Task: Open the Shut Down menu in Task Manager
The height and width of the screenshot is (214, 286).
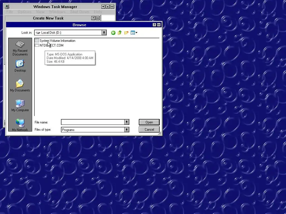Action: (80, 12)
